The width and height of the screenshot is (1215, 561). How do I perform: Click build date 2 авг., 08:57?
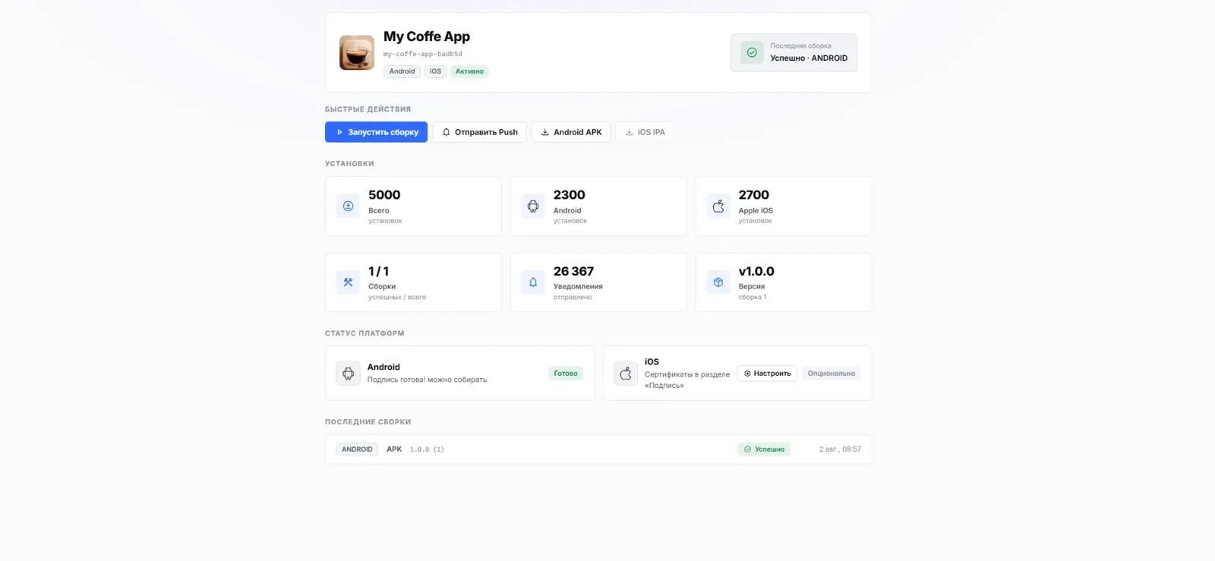[x=840, y=449]
